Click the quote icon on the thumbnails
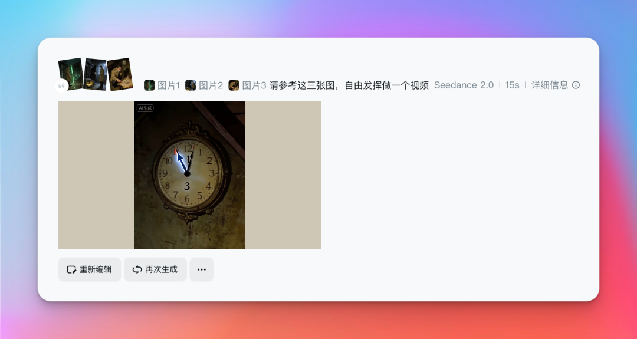This screenshot has height=339, width=637. click(62, 86)
